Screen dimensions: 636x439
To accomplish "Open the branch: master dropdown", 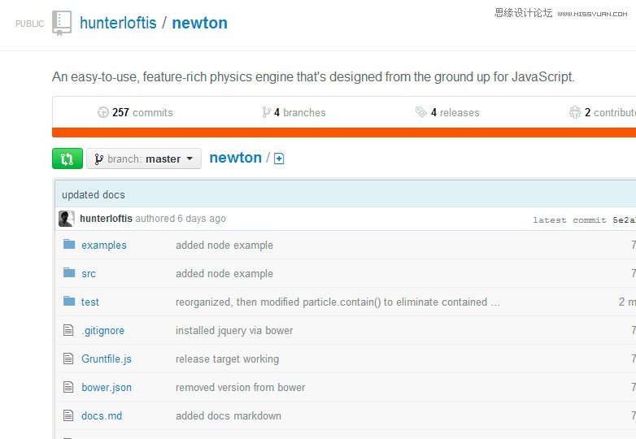I will pos(144,159).
